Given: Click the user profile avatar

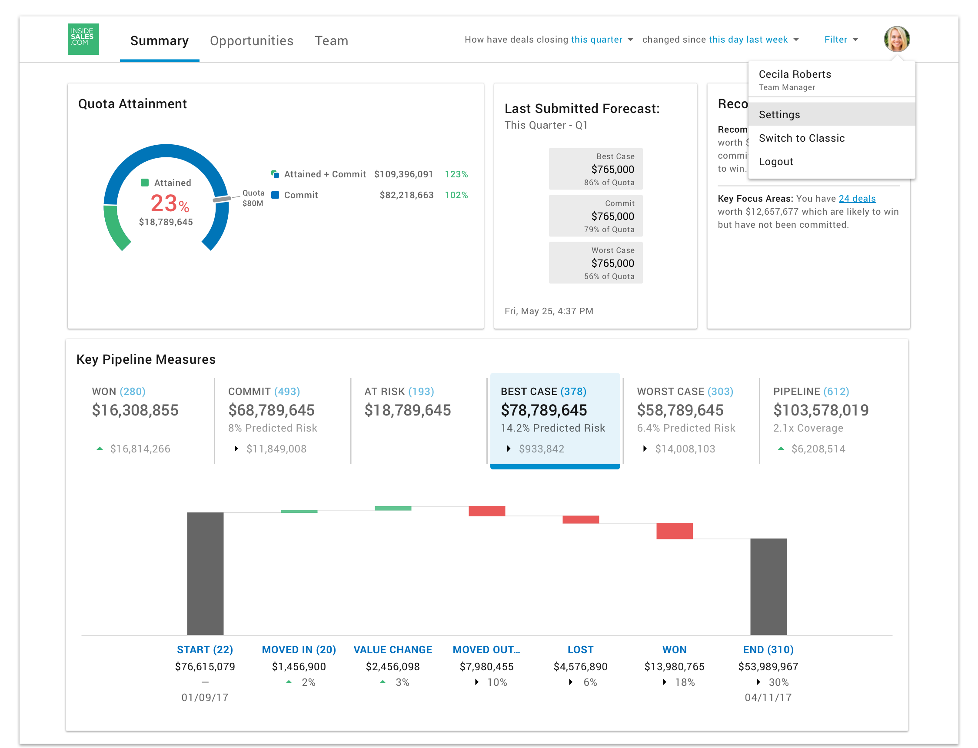Looking at the screenshot, I should [897, 39].
